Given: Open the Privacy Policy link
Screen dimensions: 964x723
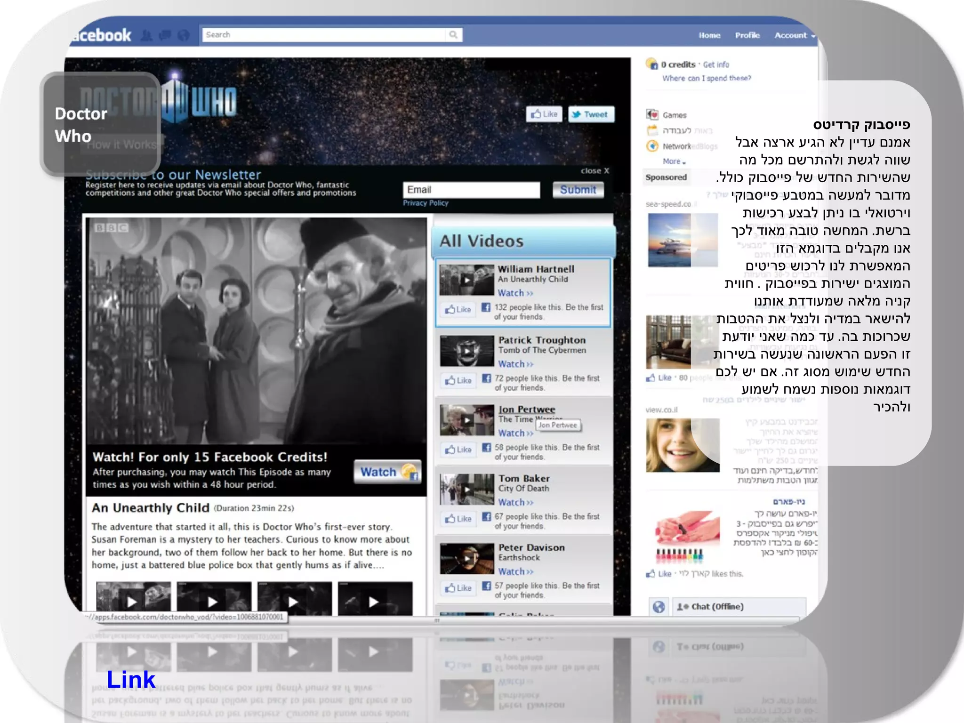Looking at the screenshot, I should click(426, 203).
